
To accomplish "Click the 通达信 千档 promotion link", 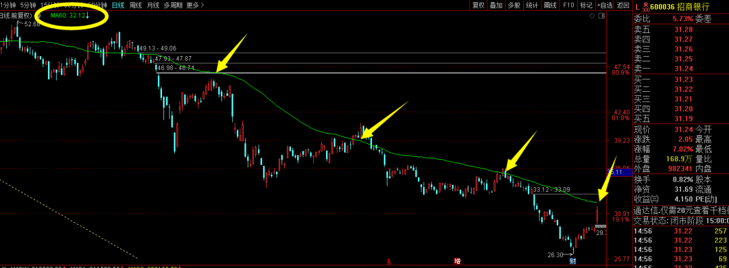I will pos(681,211).
